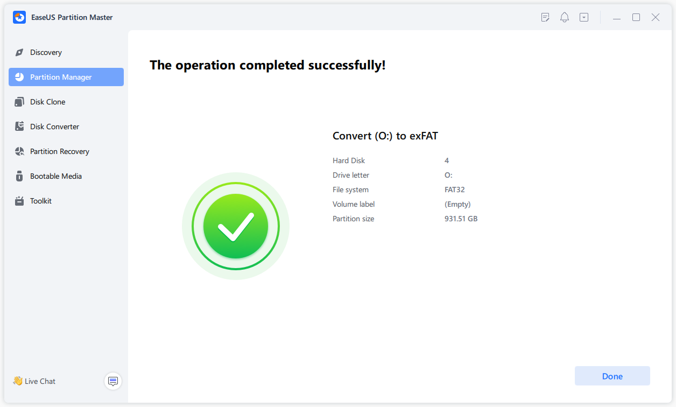Open Partition Recovery
This screenshot has width=676, height=407.
point(66,151)
